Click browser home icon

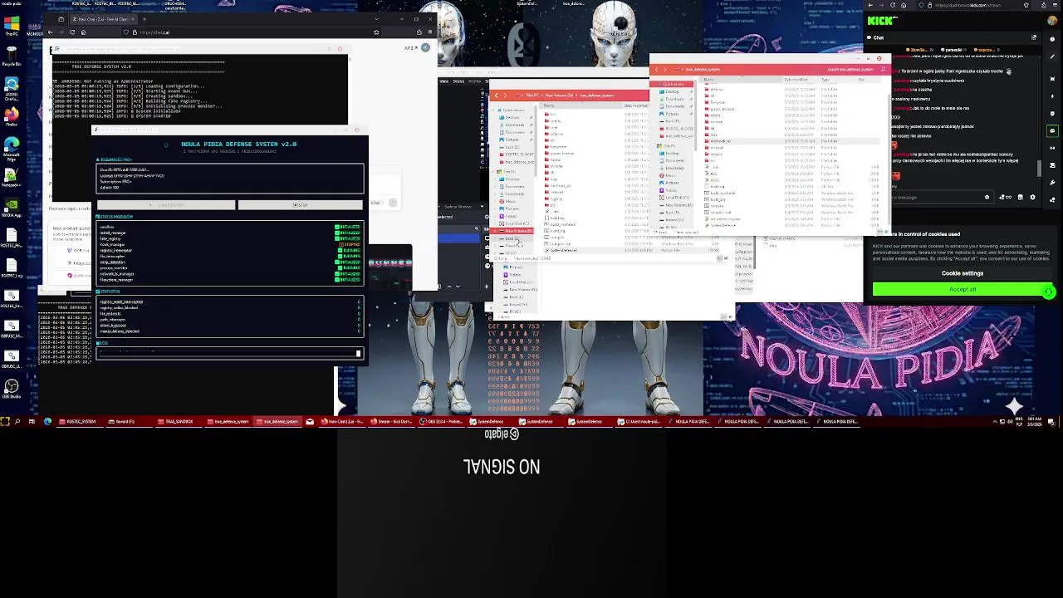click(x=83, y=32)
